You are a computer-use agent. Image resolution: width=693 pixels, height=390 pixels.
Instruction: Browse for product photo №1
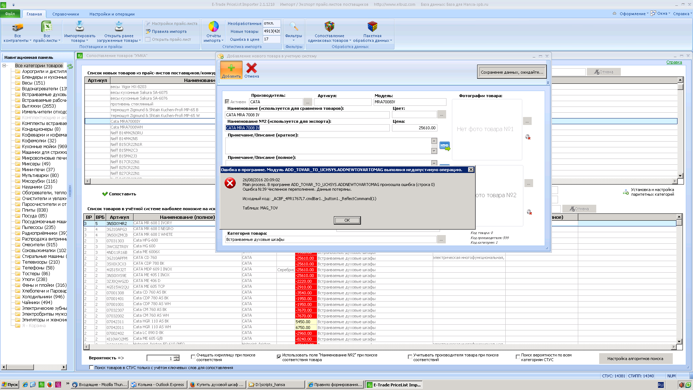tap(527, 121)
